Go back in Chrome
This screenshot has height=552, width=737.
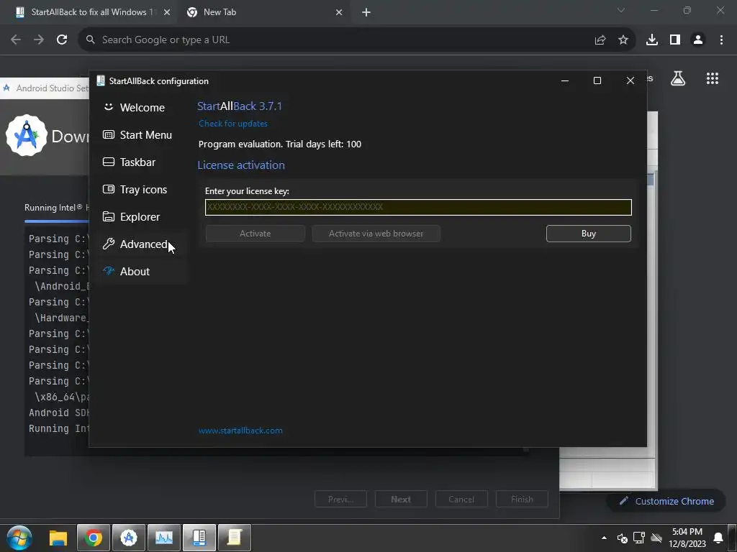tap(16, 40)
